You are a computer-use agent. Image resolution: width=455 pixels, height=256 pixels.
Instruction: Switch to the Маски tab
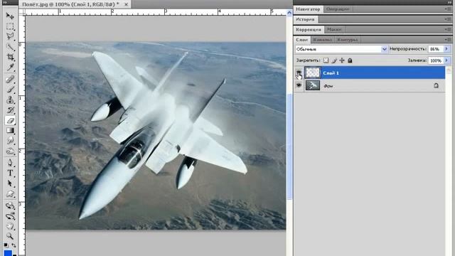[334, 29]
